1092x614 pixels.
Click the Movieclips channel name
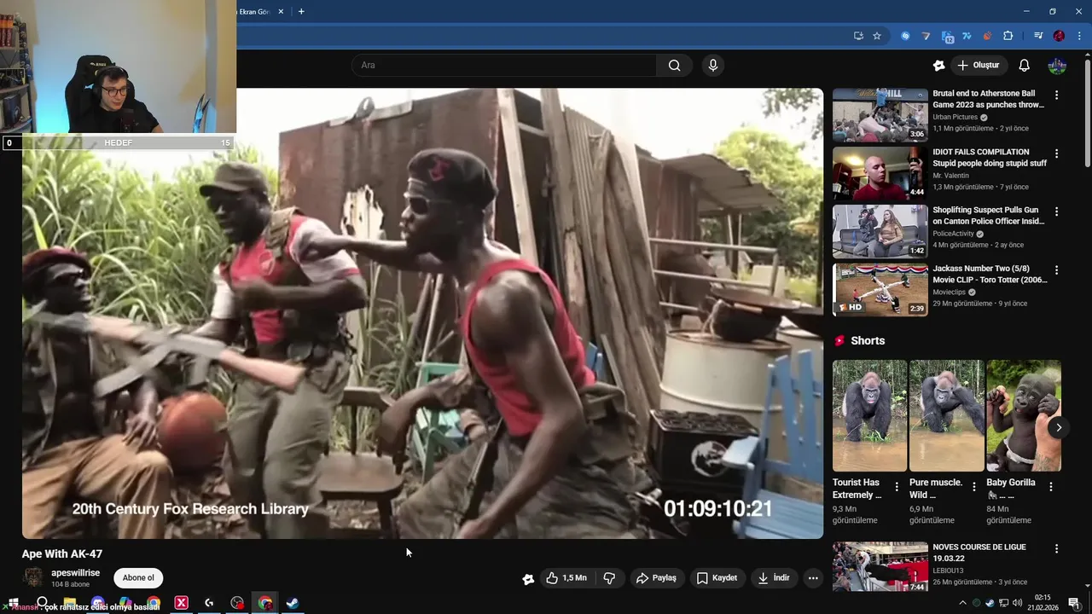pos(950,293)
